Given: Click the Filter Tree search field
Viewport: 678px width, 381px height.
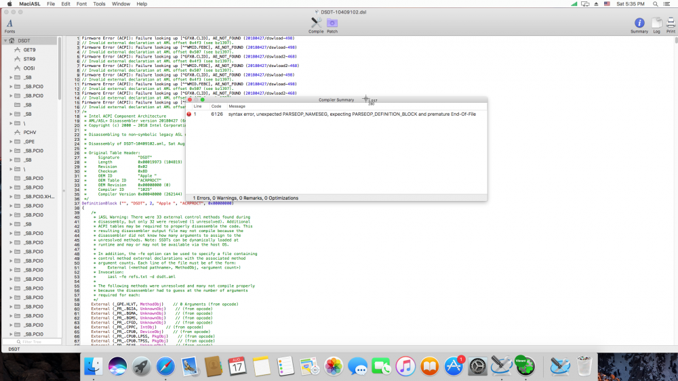Looking at the screenshot, I should pos(32,342).
